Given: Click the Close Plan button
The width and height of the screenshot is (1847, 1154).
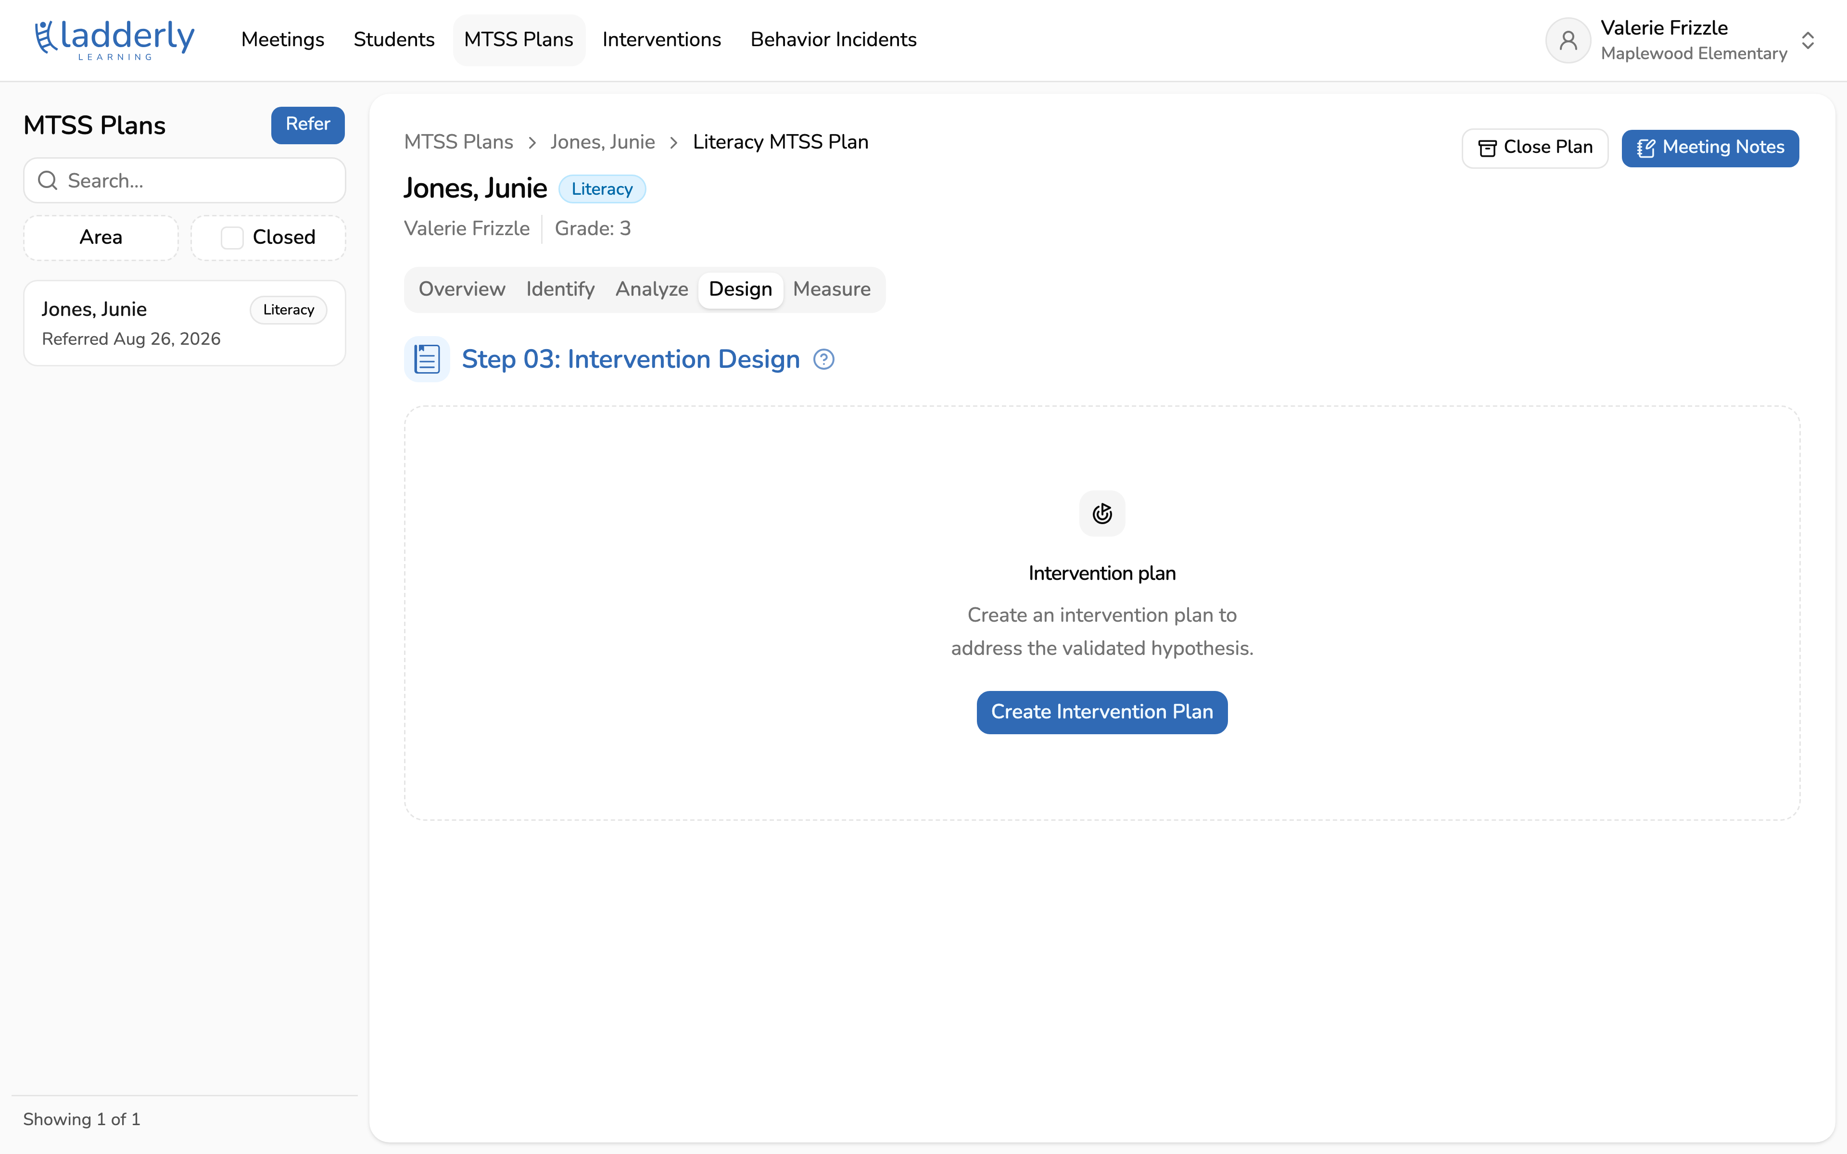Looking at the screenshot, I should point(1535,148).
